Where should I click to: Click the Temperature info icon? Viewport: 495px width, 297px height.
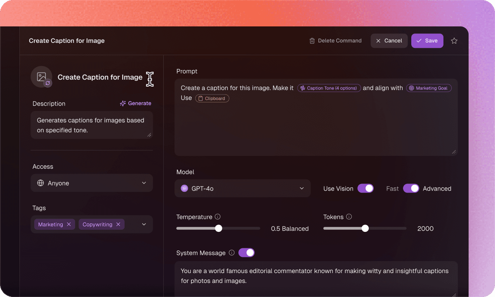(218, 216)
